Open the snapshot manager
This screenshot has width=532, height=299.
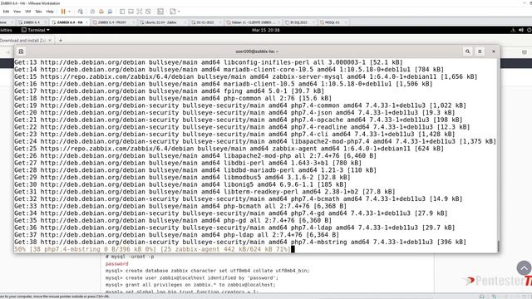(110, 11)
